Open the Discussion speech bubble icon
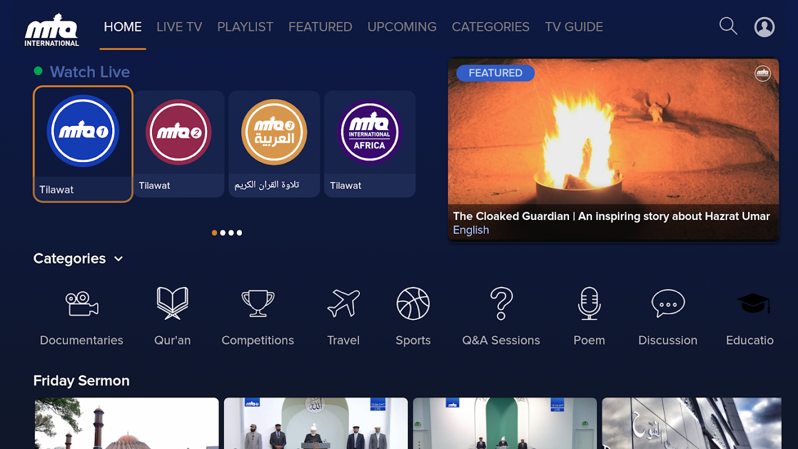The width and height of the screenshot is (798, 449). pos(668,304)
